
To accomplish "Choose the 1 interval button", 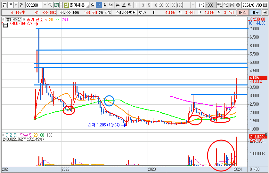I will tap(137, 5).
